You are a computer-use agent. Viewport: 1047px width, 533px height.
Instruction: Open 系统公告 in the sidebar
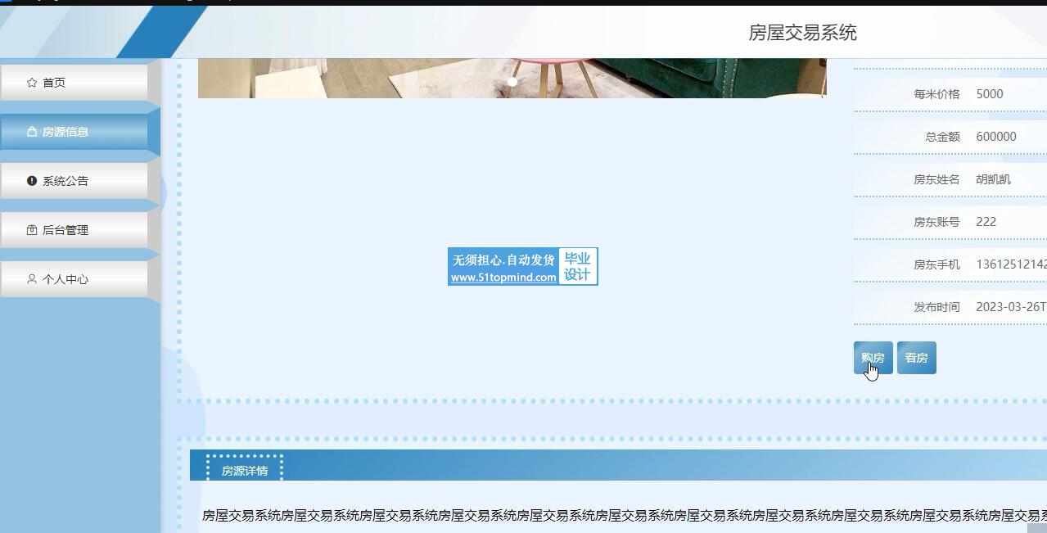74,181
